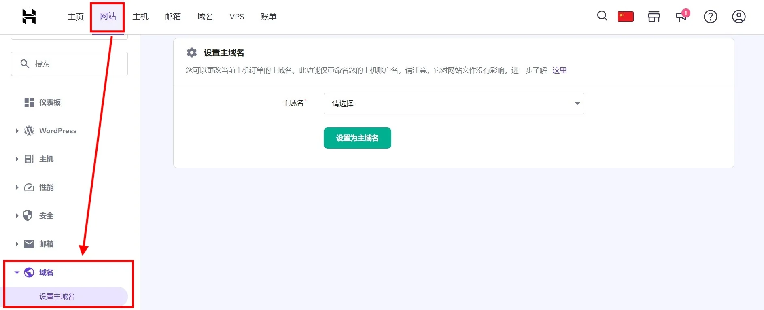Open the 域名 top menu
The image size is (764, 310).
point(205,17)
